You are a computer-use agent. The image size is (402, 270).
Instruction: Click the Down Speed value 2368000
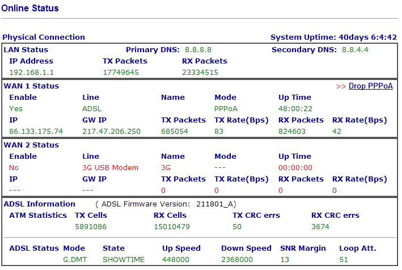pos(237,260)
